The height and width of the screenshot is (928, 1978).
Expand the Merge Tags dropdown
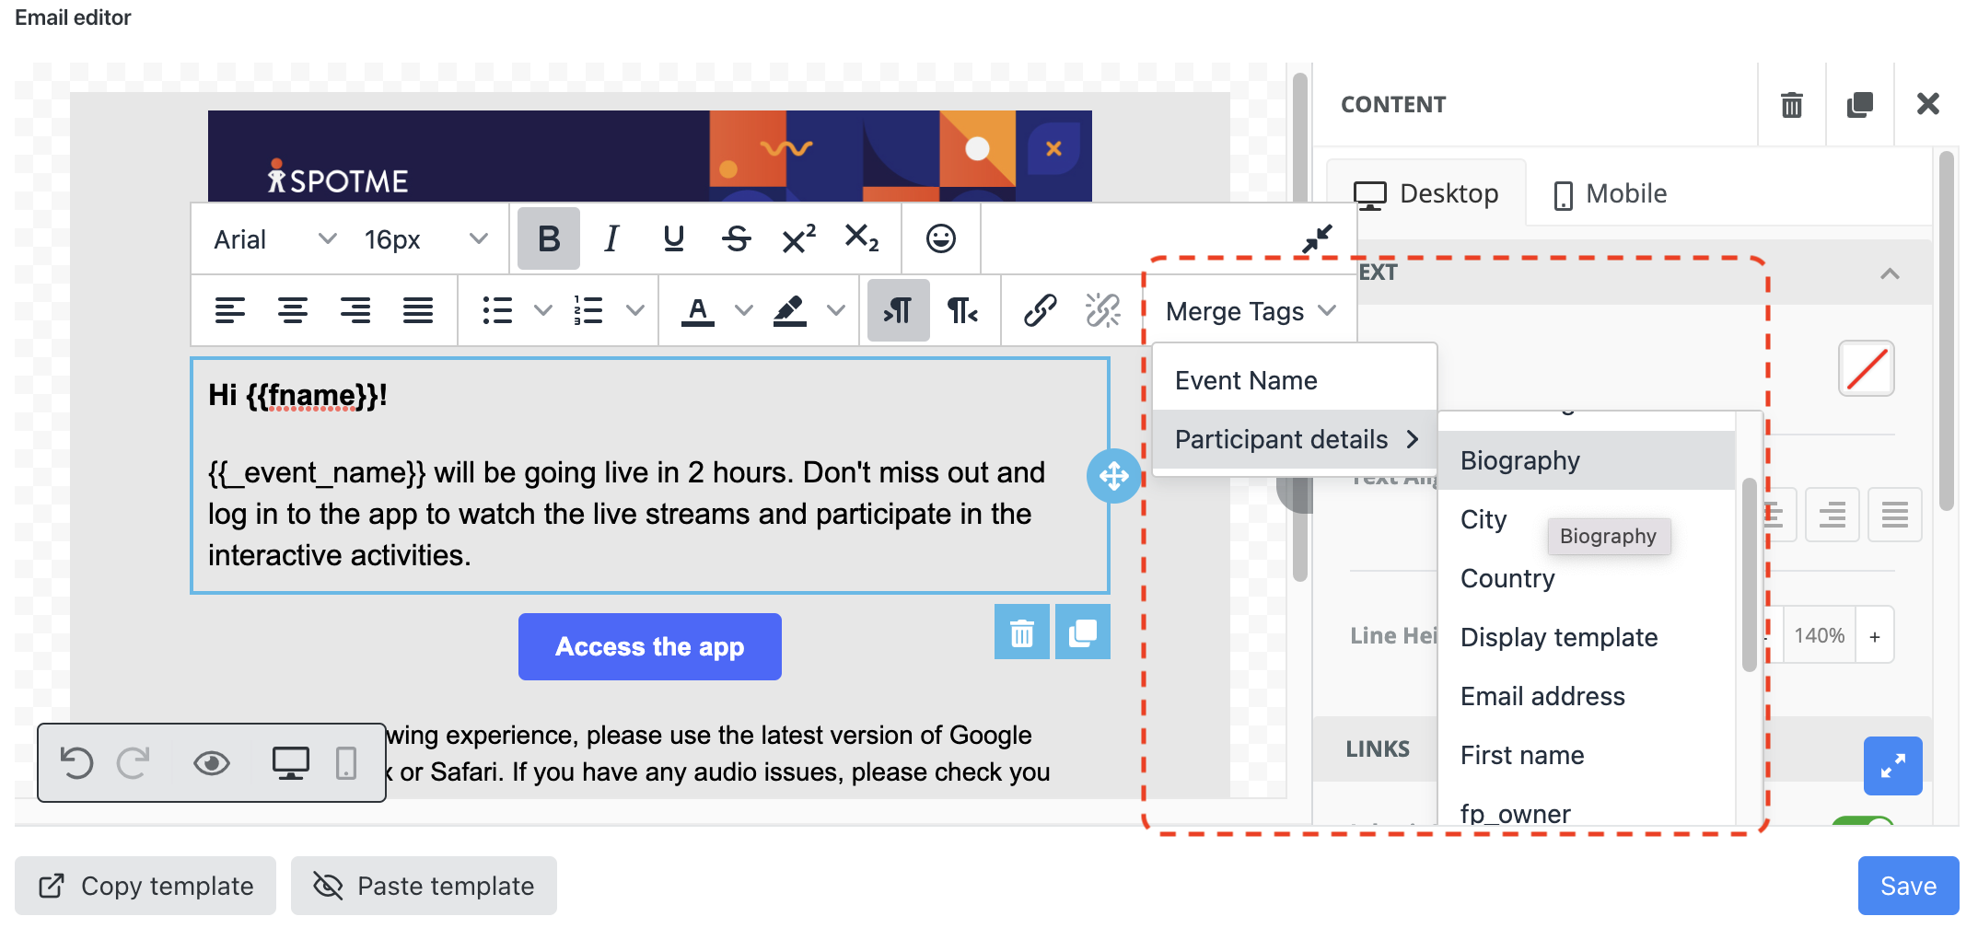[x=1249, y=311]
